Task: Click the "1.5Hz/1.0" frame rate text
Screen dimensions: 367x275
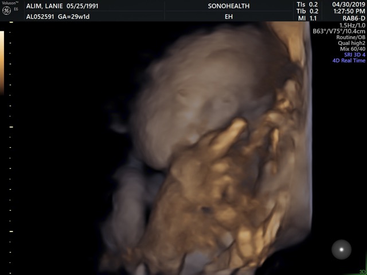Action: pyautogui.click(x=352, y=25)
